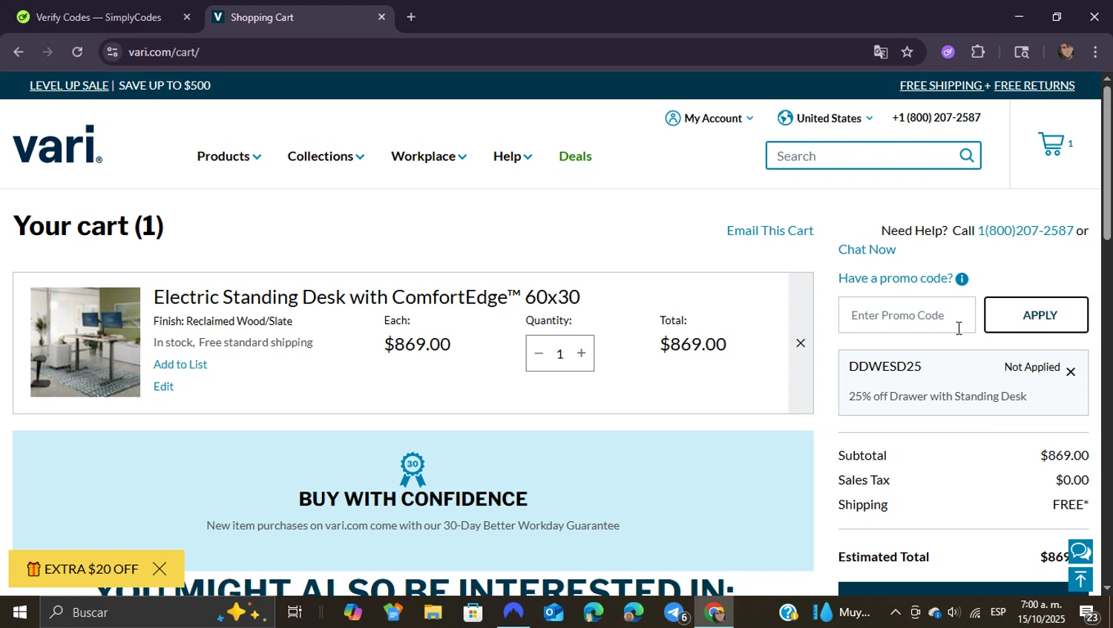Open Copilot from taskbar
Image resolution: width=1113 pixels, height=628 pixels.
pos(352,612)
